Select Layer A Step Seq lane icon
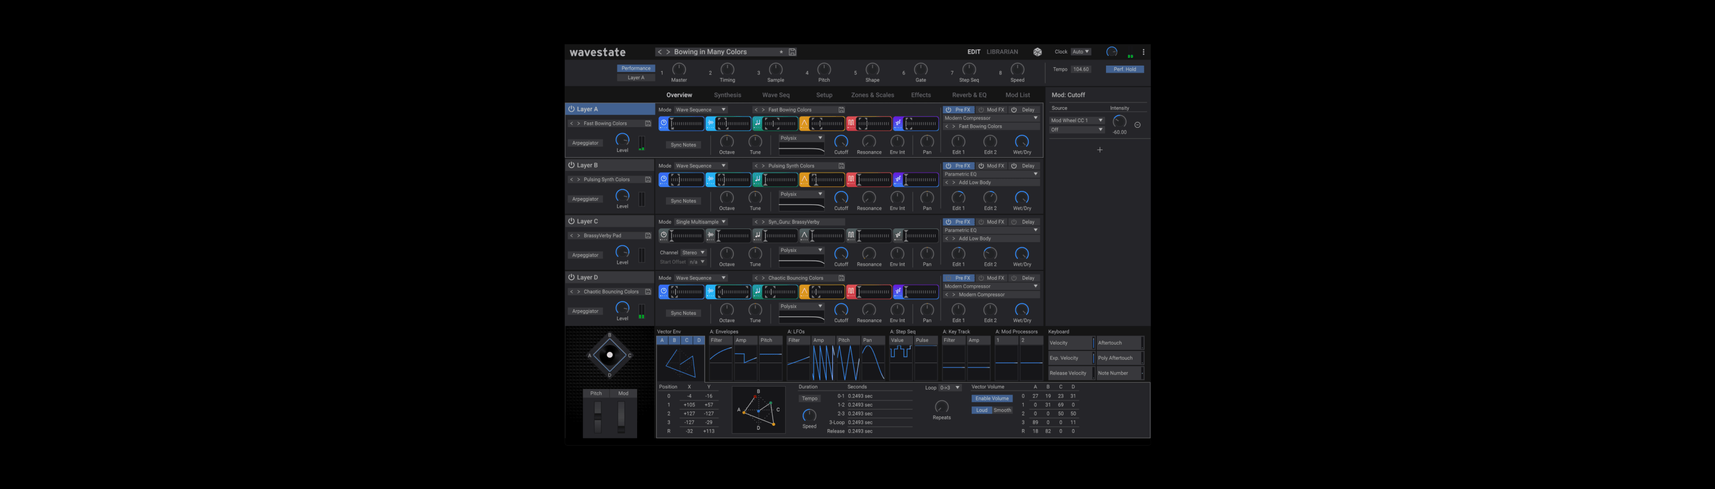1715x489 pixels. tap(898, 124)
